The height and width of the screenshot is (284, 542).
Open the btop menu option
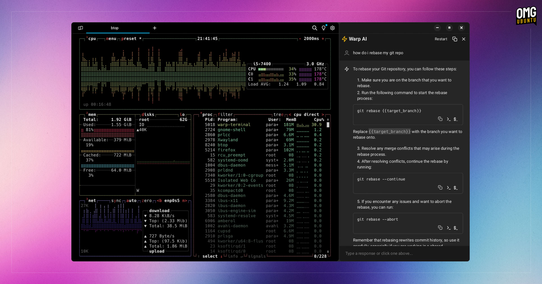111,39
